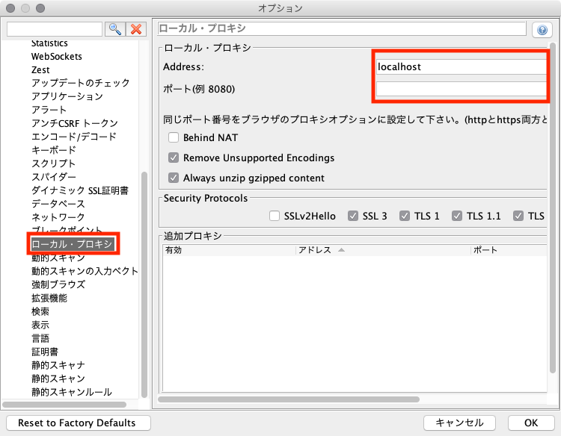This screenshot has height=436, width=561.
Task: Select 強制ブラウズ options
Action: pyautogui.click(x=58, y=284)
